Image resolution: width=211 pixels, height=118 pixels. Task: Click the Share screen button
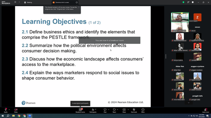click(x=124, y=110)
